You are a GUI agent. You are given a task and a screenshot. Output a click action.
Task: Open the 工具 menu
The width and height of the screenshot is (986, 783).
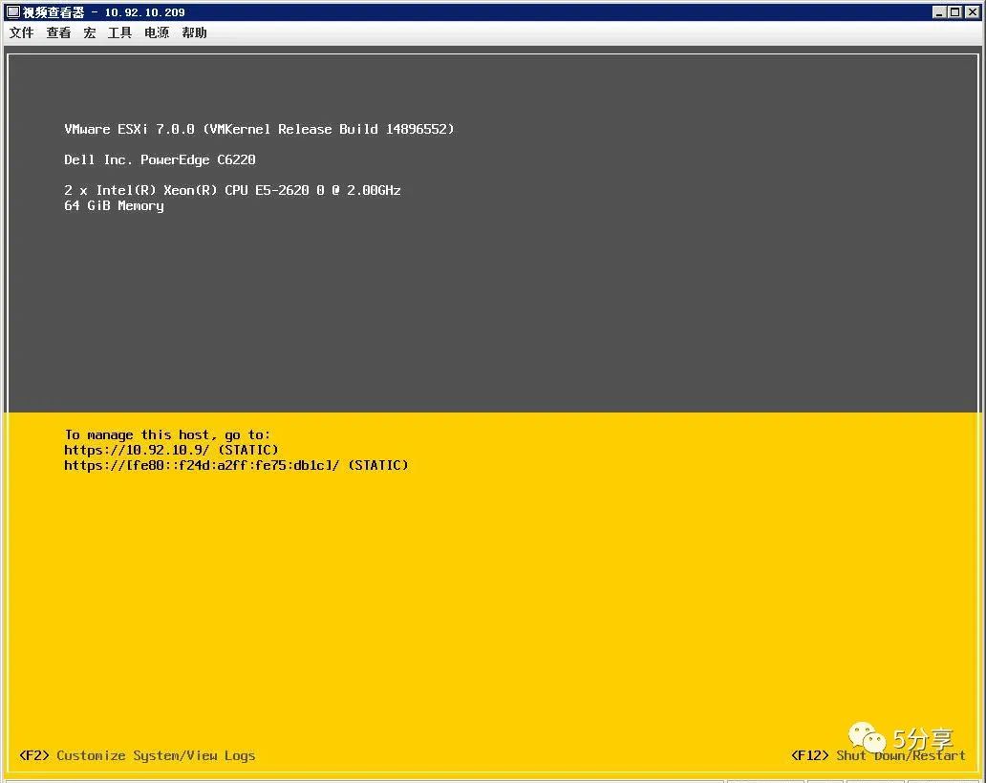119,32
